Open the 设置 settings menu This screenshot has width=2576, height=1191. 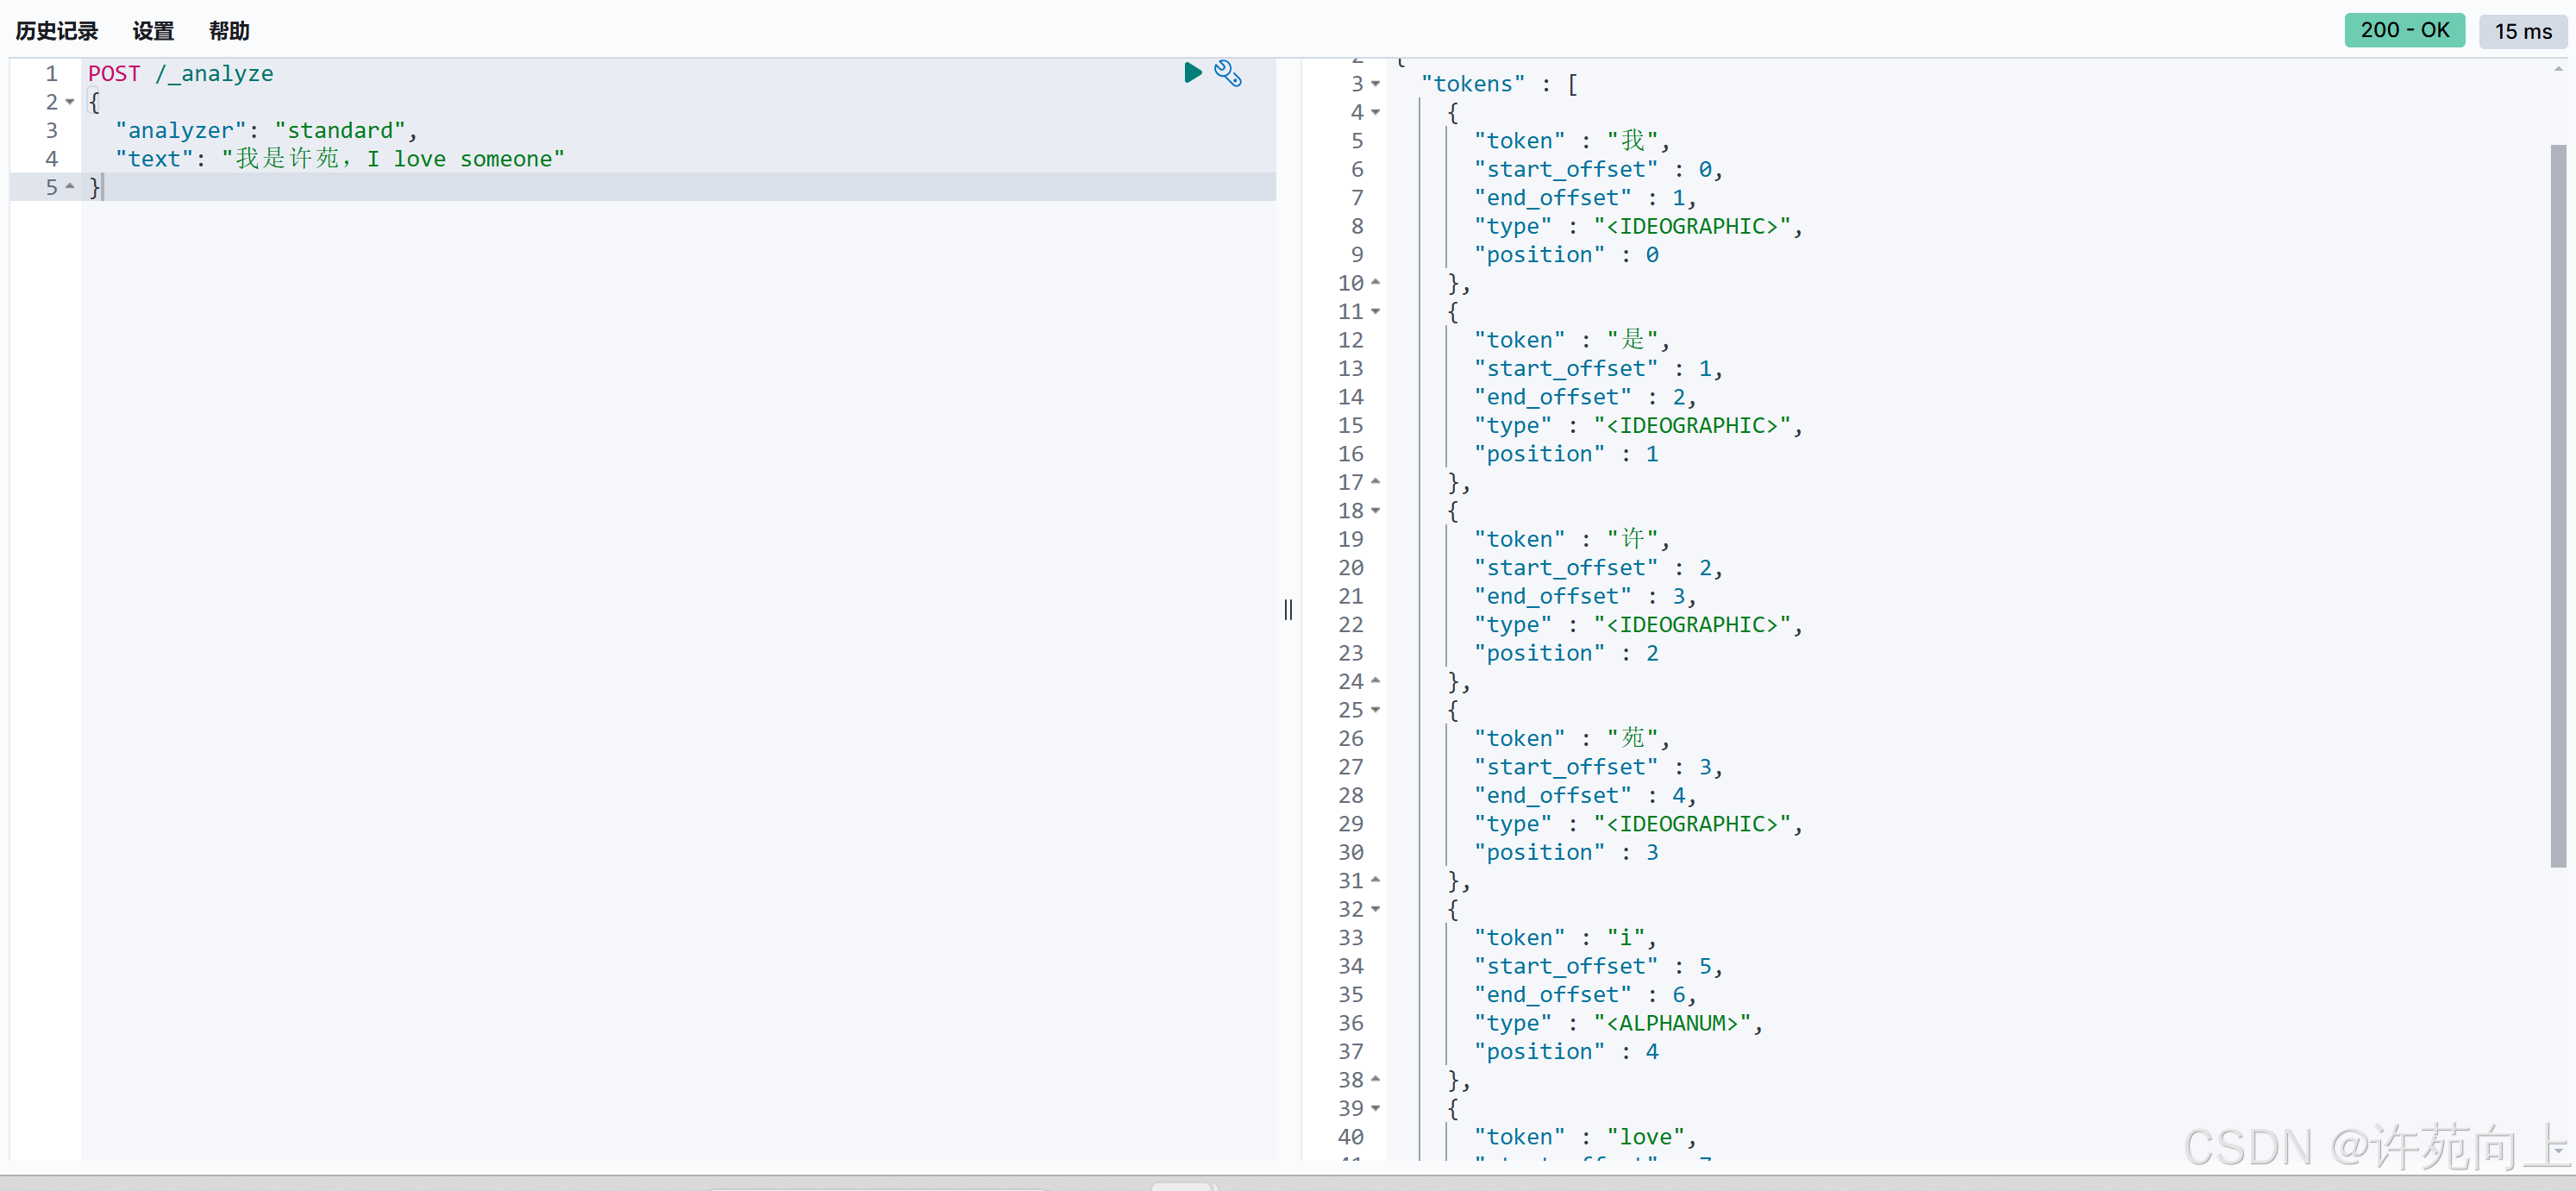click(153, 31)
